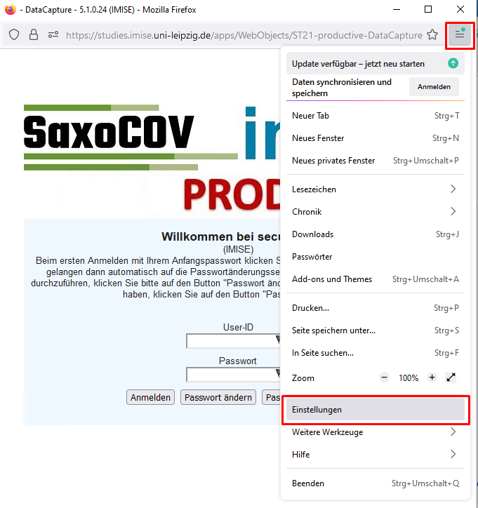
Task: Click the Firefox logo in title bar
Action: (11, 9)
